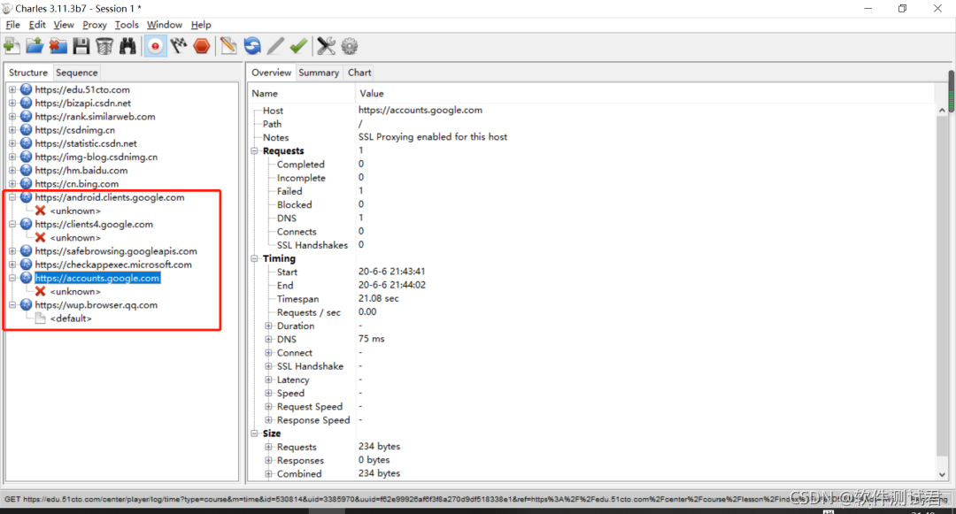Clear the session with the trash can icon
The width and height of the screenshot is (956, 514).
tap(104, 46)
